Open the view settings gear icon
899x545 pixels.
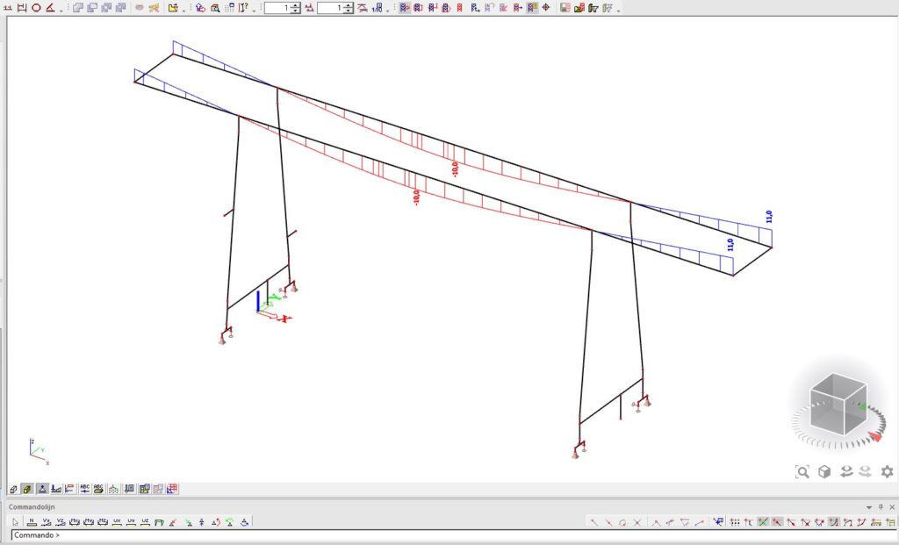pyautogui.click(x=887, y=472)
